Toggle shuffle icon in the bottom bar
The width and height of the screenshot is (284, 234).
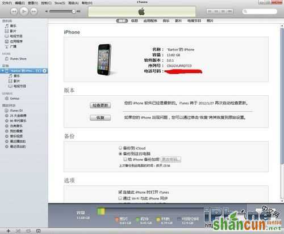18,231
